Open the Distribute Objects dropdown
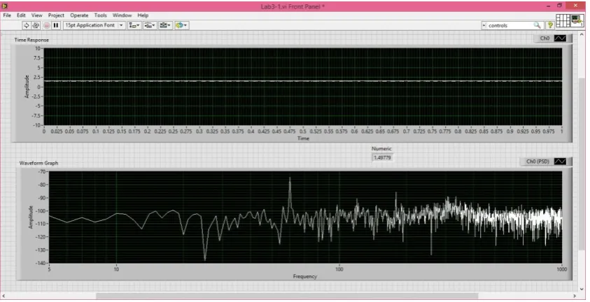 click(150, 26)
